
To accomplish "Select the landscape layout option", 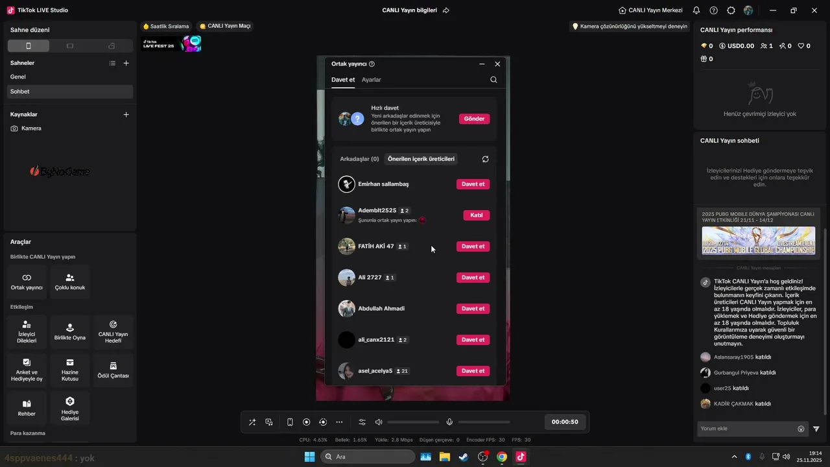I will click(x=70, y=46).
